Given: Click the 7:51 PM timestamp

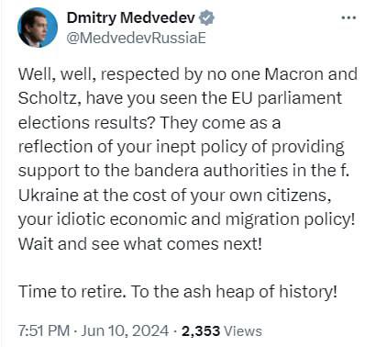Looking at the screenshot, I should (x=44, y=331).
